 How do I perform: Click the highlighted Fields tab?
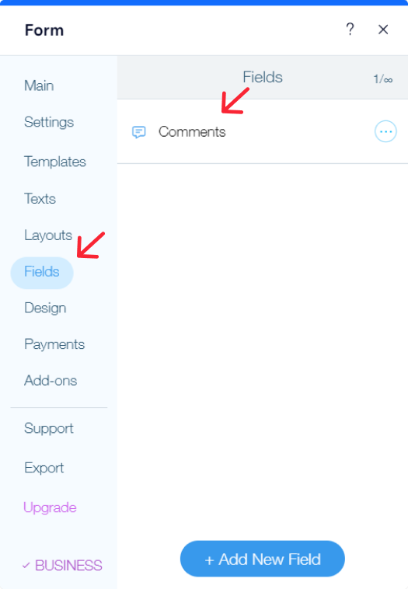click(x=42, y=273)
